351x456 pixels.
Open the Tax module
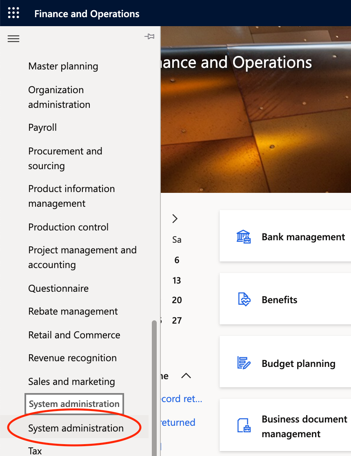pos(35,451)
